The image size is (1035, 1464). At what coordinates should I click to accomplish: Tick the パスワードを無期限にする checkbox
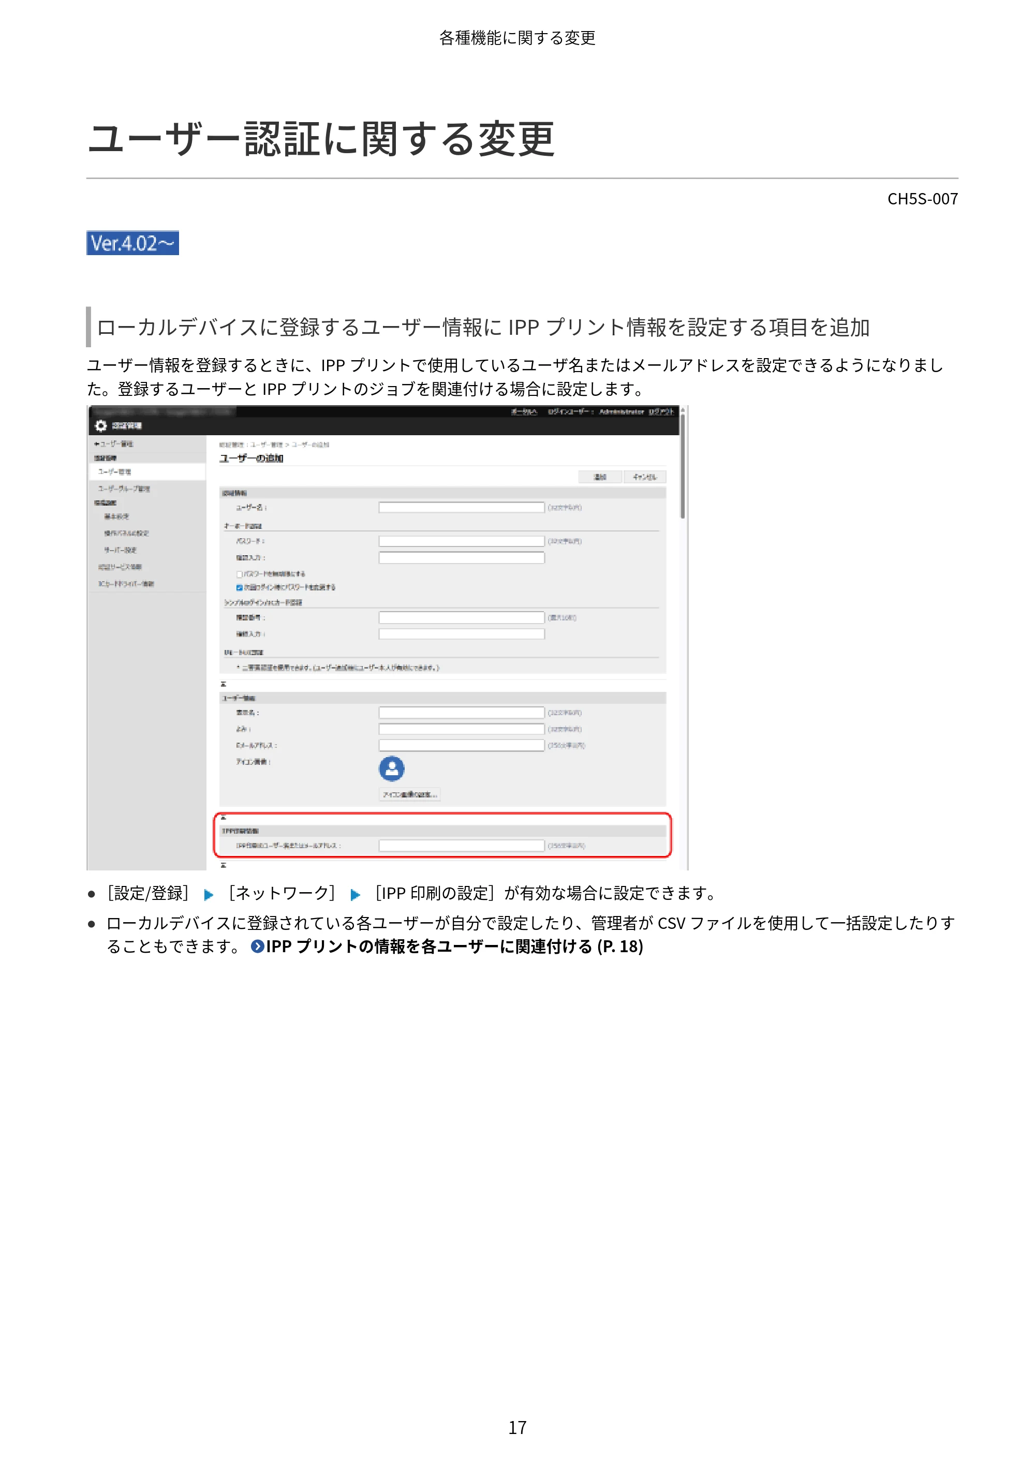(x=239, y=574)
